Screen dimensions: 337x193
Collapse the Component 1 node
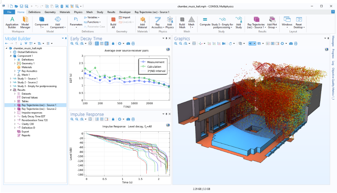(x=11, y=56)
